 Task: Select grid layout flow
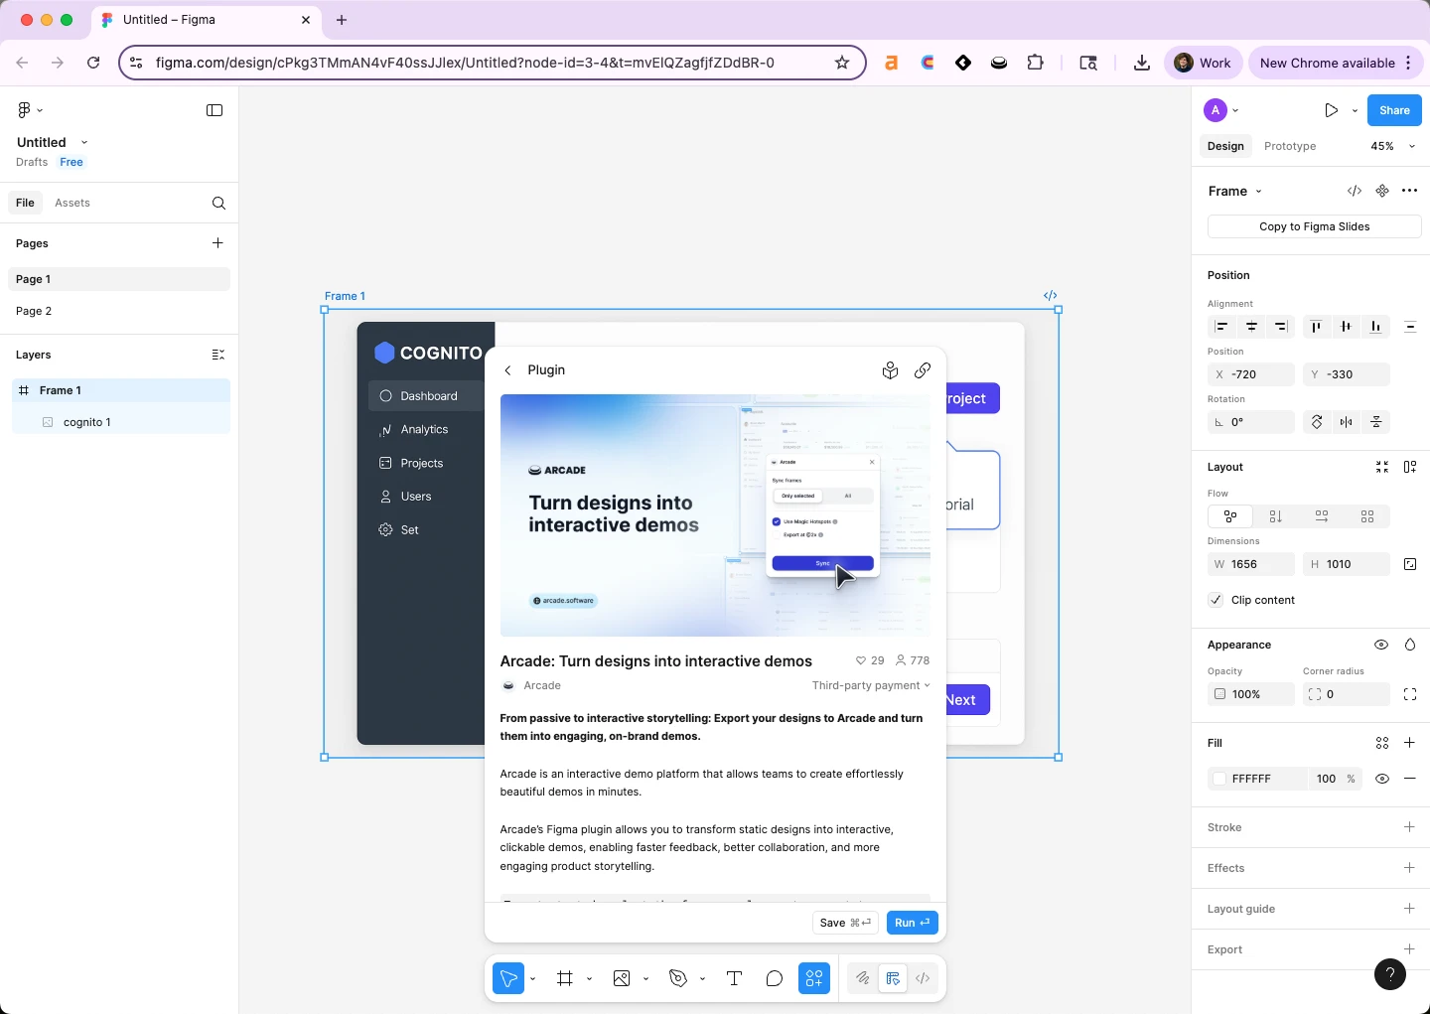(x=1367, y=516)
